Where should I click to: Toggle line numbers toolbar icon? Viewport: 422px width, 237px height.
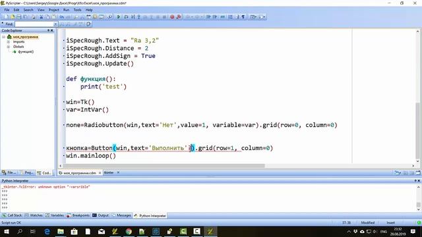(x=231, y=17)
